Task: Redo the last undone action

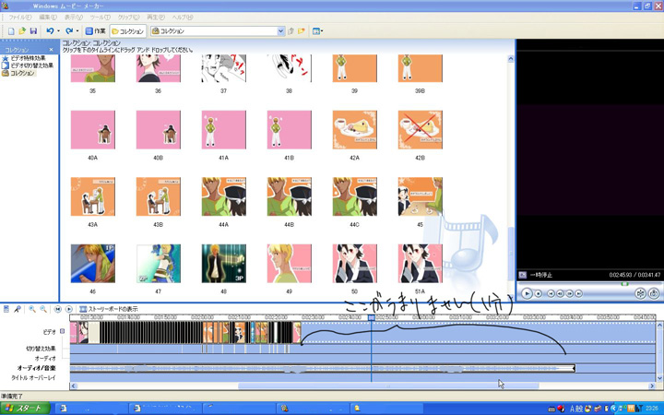Action: 69,31
